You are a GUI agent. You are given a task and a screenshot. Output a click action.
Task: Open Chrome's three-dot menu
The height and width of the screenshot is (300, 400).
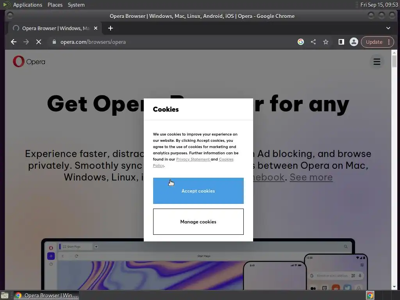389,42
